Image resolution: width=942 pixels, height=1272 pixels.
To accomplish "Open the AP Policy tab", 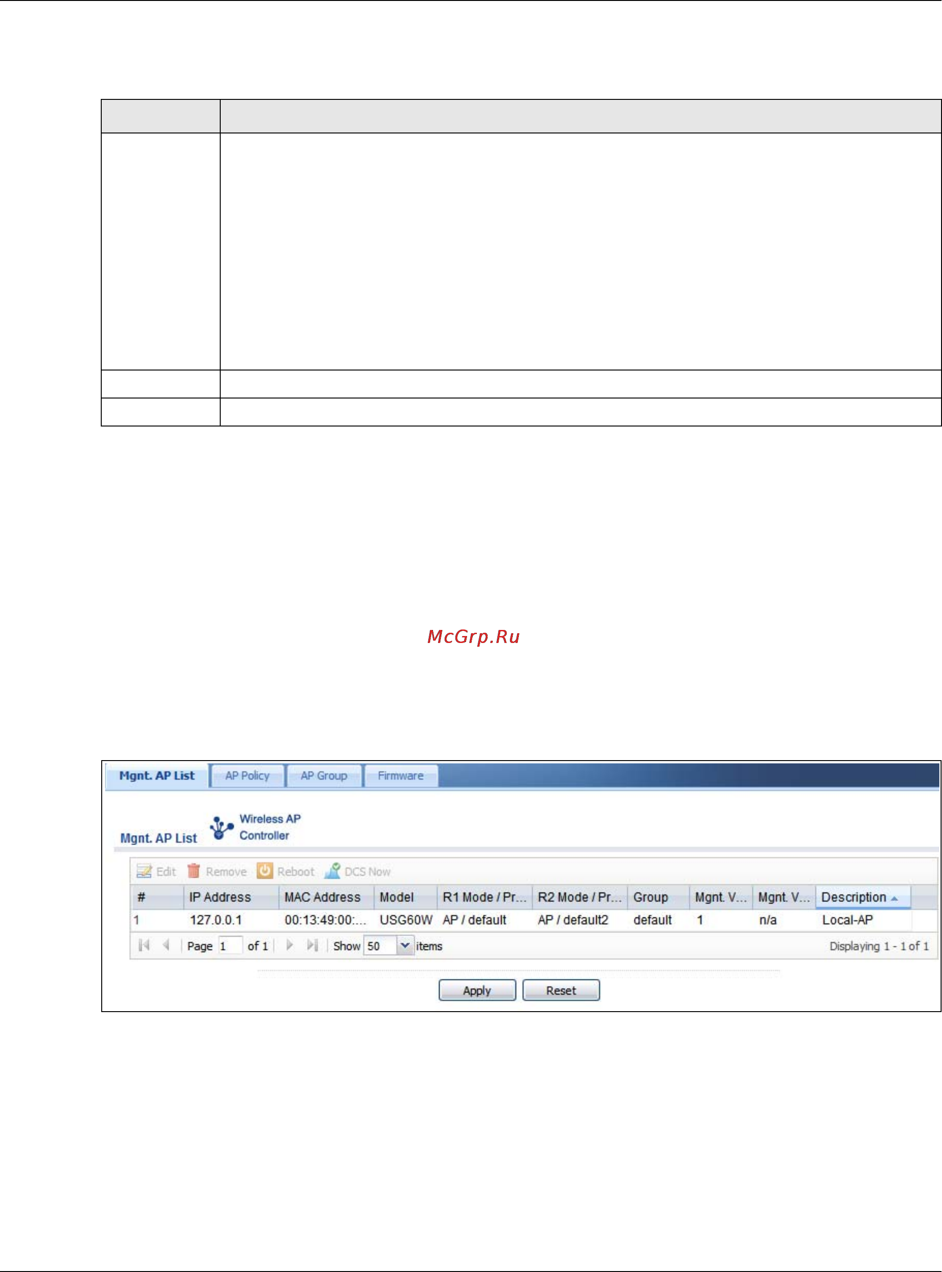I will (x=247, y=776).
